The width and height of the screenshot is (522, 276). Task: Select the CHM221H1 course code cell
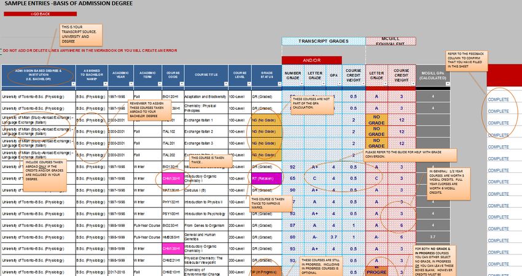(173, 261)
